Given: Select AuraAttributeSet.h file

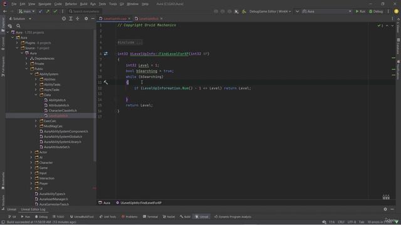Looking at the screenshot, I should tap(57, 147).
